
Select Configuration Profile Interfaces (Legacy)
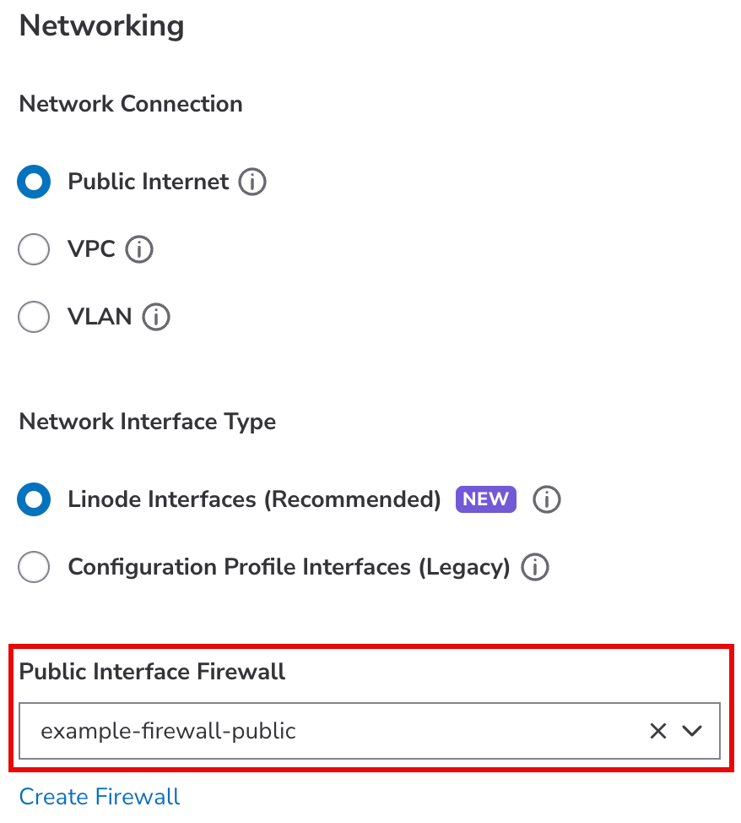point(34,567)
